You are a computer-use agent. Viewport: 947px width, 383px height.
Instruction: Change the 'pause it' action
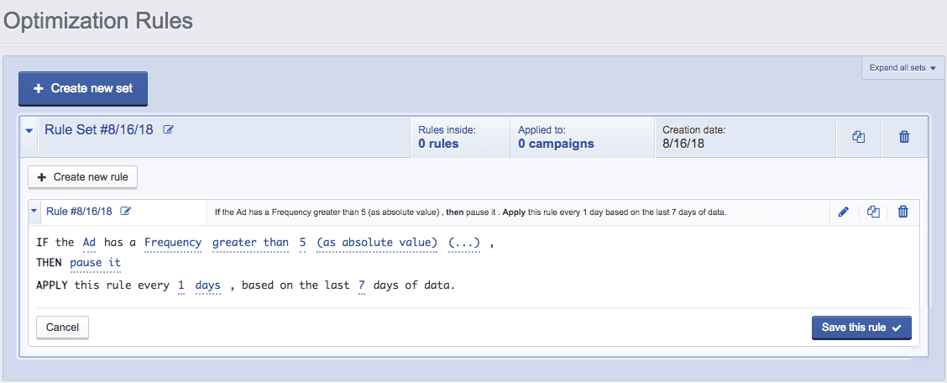(96, 263)
